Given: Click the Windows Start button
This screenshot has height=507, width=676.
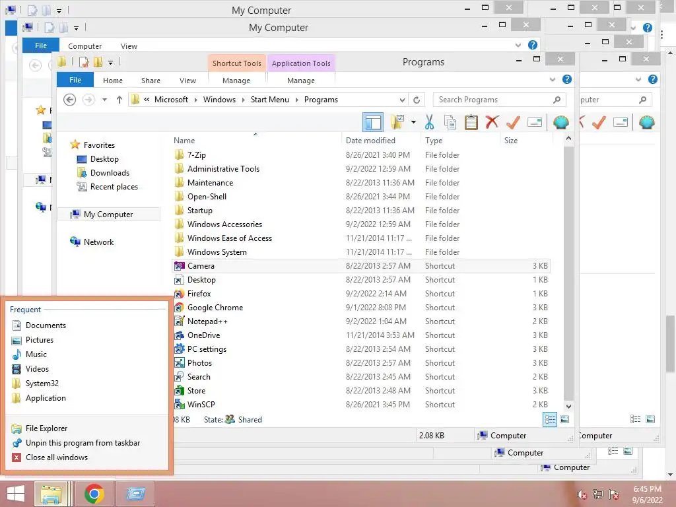Looking at the screenshot, I should point(16,494).
